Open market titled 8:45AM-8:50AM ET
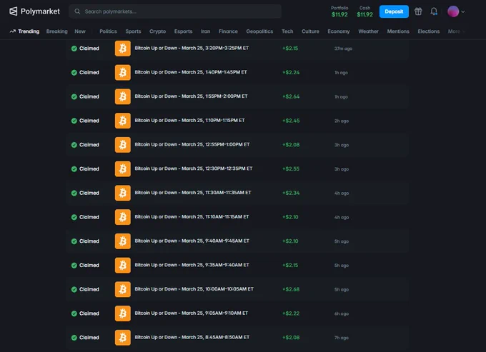Image resolution: width=486 pixels, height=352 pixels. [x=192, y=337]
